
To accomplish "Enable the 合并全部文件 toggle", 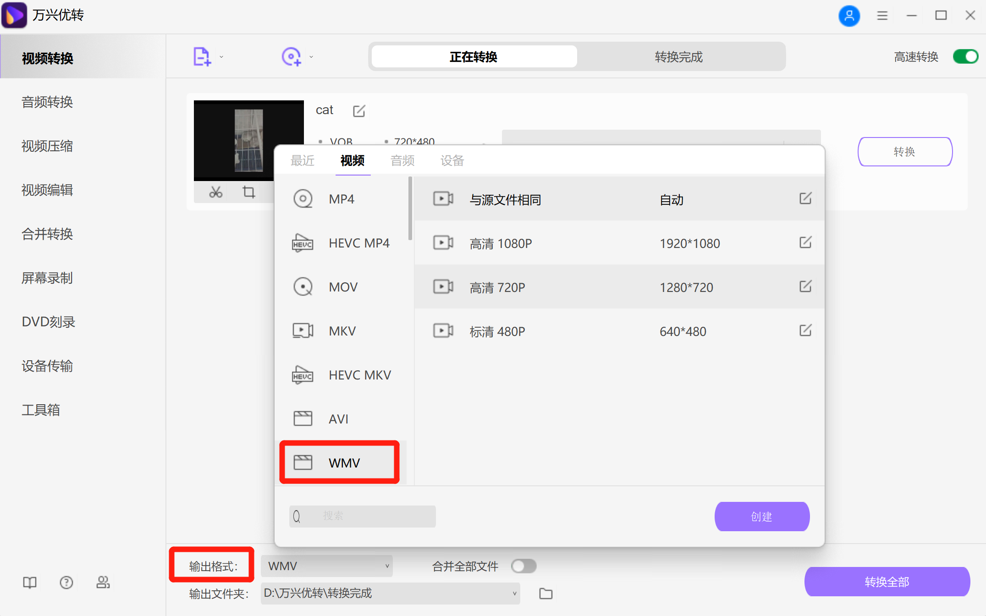I will click(x=523, y=566).
